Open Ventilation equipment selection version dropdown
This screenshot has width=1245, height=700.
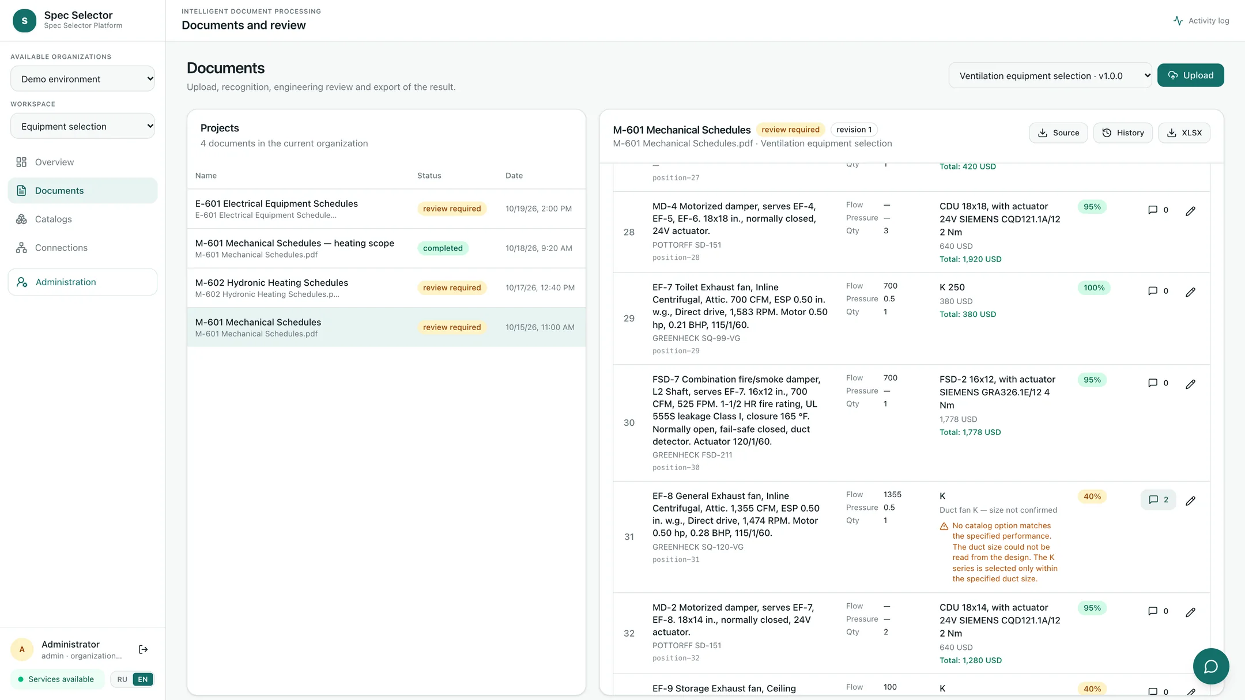pyautogui.click(x=1050, y=75)
